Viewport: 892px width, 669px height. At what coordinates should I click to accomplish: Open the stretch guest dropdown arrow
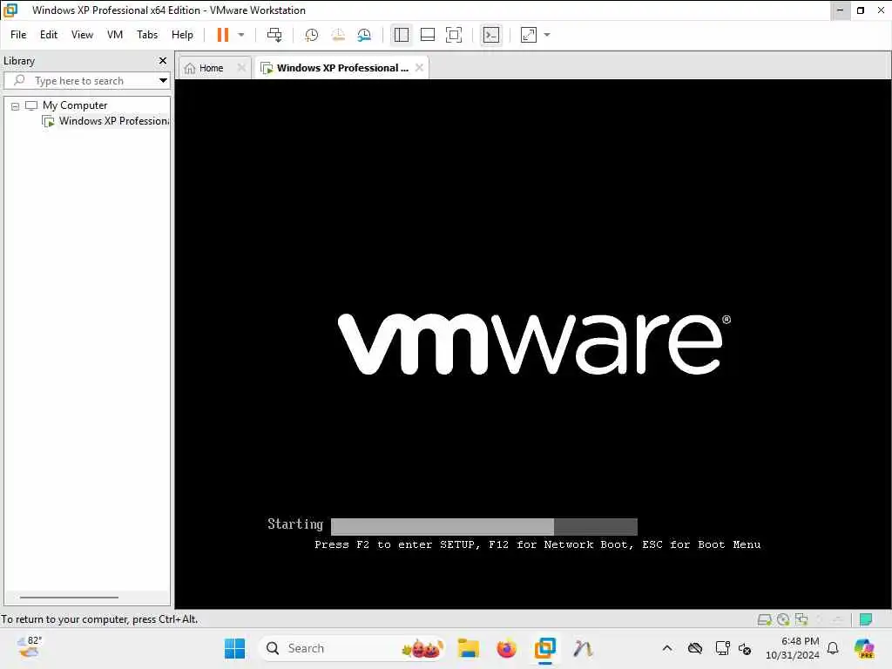coord(547,35)
